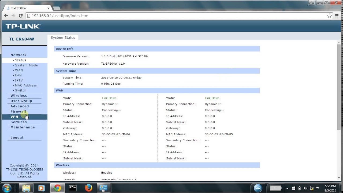Click the scrollbar down arrow
This screenshot has height=193, width=343.
coord(339,178)
